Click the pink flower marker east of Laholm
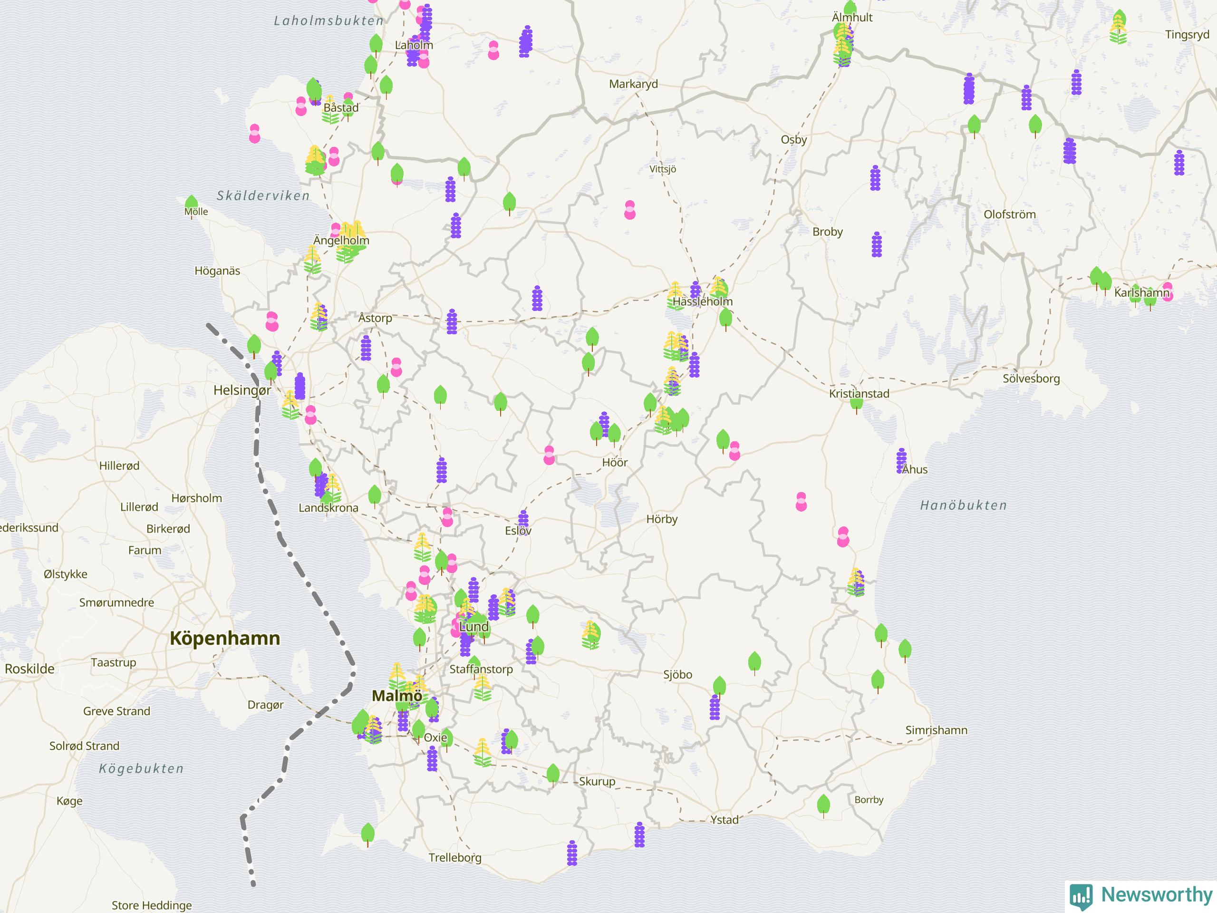 pos(493,50)
